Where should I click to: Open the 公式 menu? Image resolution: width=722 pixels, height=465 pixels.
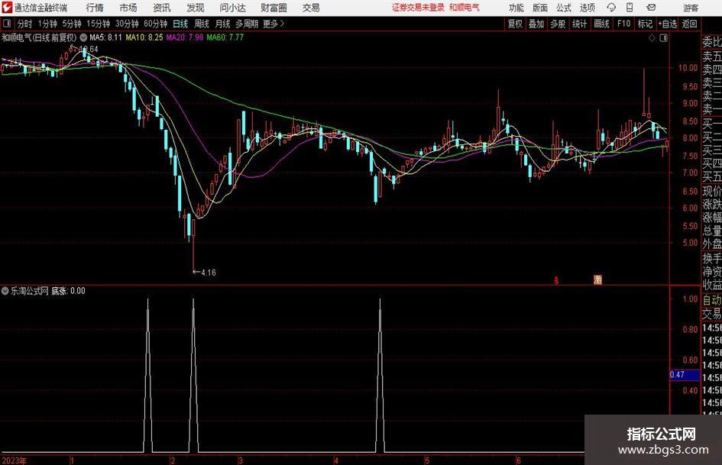tap(564, 8)
